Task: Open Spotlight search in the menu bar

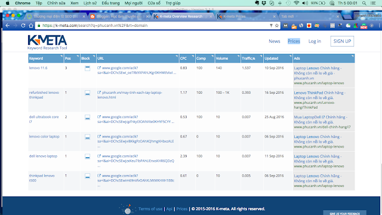Action: tap(364, 3)
